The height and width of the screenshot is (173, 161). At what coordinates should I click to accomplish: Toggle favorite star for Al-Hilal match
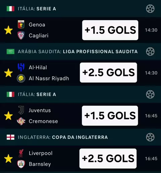tap(8, 73)
